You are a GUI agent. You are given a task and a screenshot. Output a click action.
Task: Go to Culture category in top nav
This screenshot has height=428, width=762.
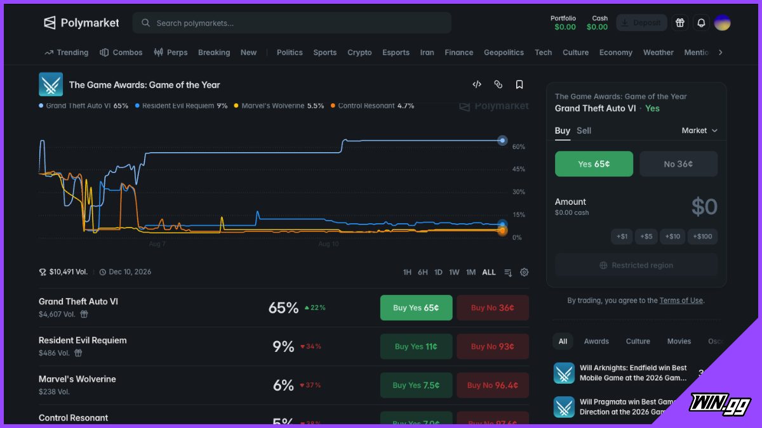(x=575, y=53)
